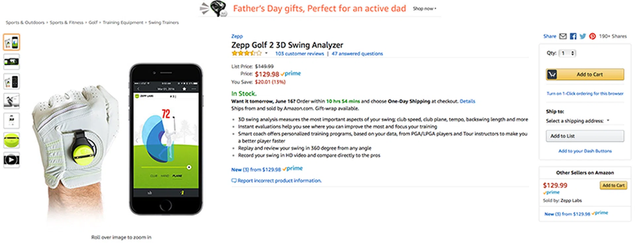Image resolution: width=635 pixels, height=243 pixels.
Task: Click the star rating icons
Action: tap(246, 53)
